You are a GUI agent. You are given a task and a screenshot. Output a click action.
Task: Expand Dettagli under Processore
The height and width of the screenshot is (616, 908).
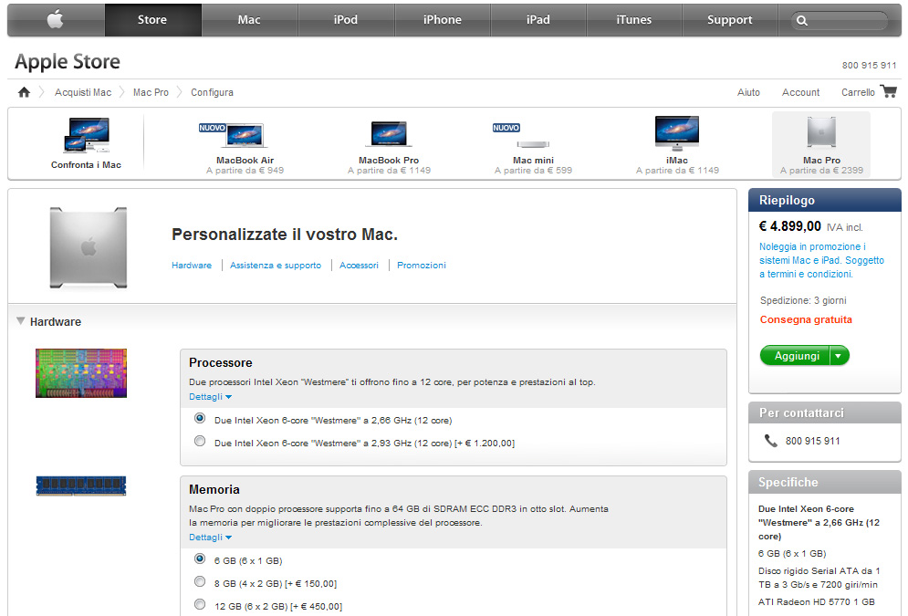click(x=210, y=397)
